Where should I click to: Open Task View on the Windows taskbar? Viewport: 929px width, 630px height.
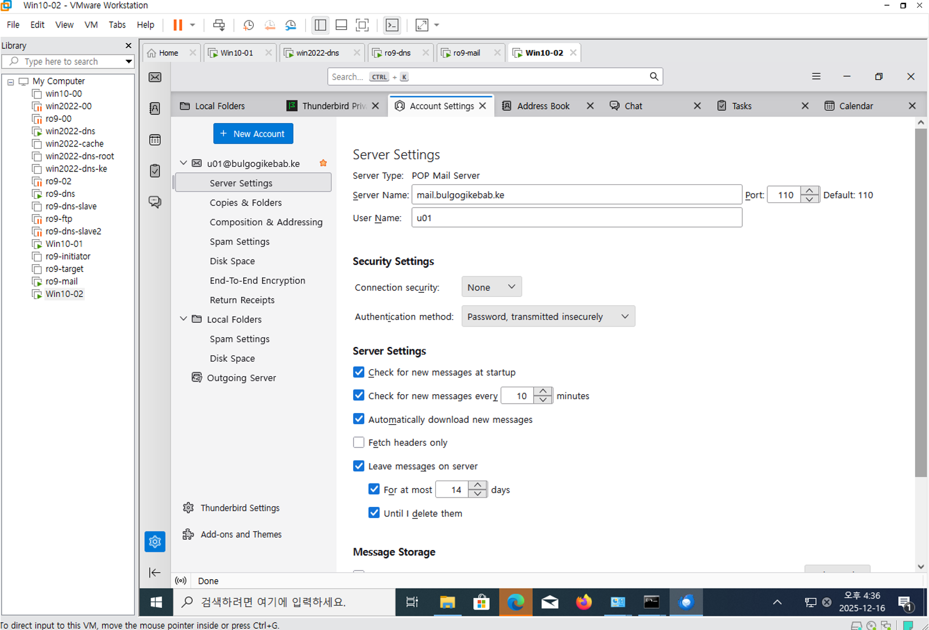click(412, 602)
